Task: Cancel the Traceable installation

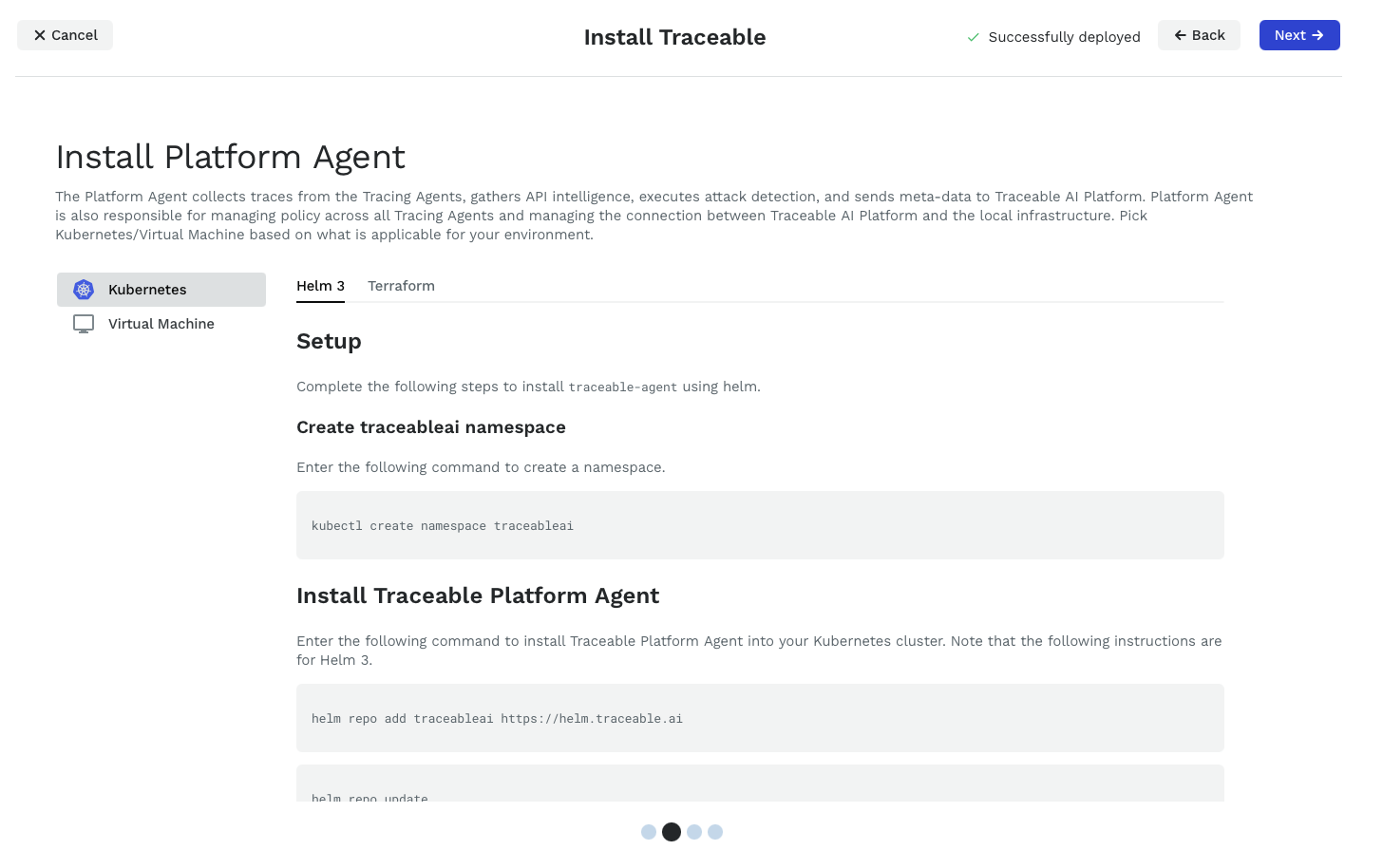Action: 65,35
